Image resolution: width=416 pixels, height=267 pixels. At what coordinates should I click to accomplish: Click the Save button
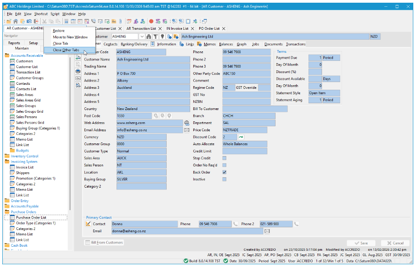pyautogui.click(x=361, y=243)
